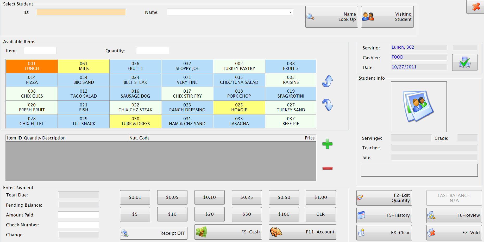Select the 025 HOAGIE item

coord(239,107)
